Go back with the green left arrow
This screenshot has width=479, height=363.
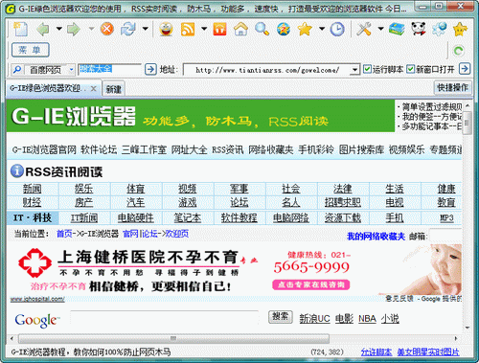click(43, 29)
